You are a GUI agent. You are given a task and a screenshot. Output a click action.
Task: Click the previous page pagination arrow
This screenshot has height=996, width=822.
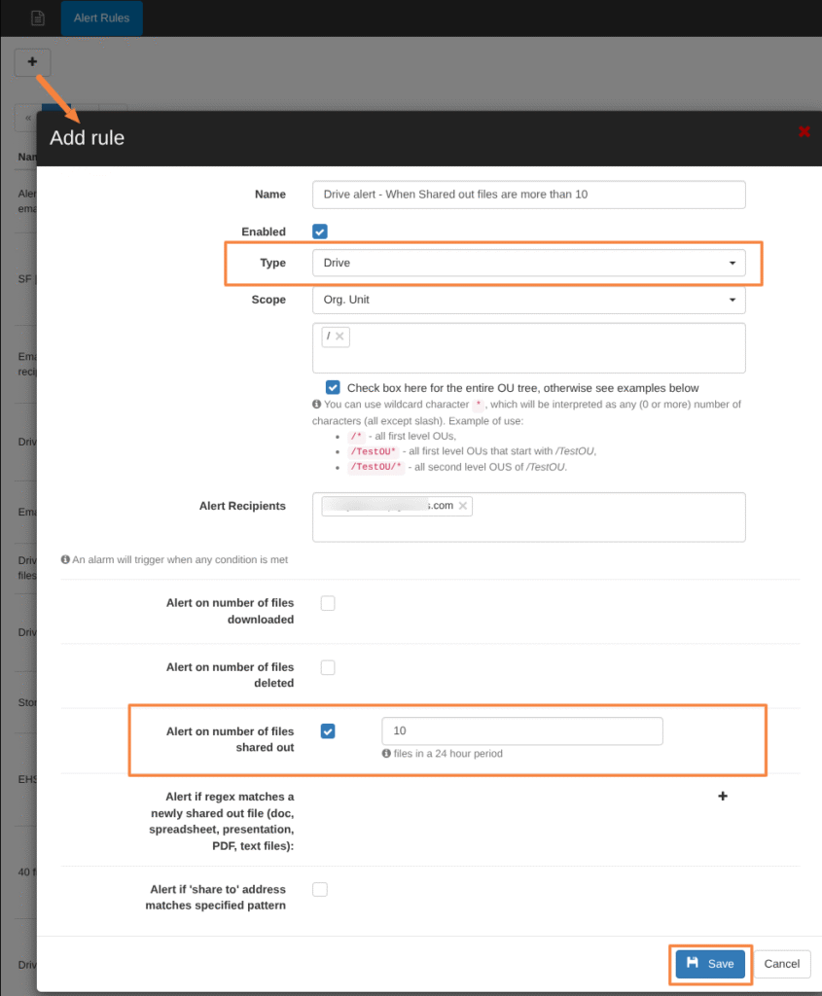point(28,118)
